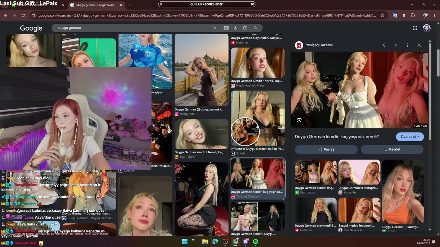Open the on-screen keyboard input tool
The image size is (440, 247).
[x=226, y=28]
